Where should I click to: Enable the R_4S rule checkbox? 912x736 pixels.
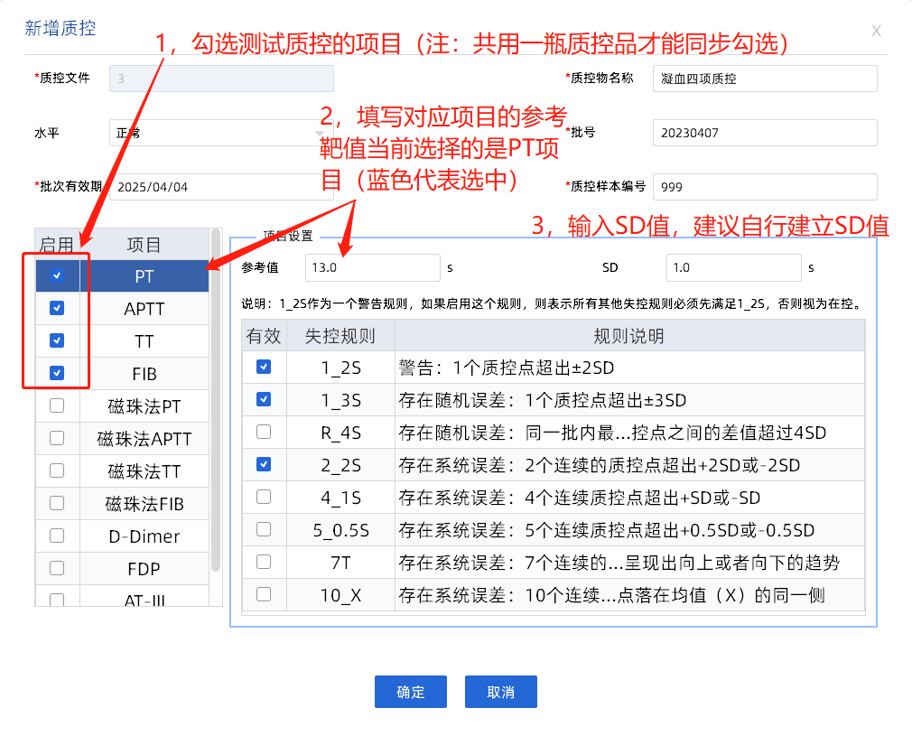[x=264, y=432]
